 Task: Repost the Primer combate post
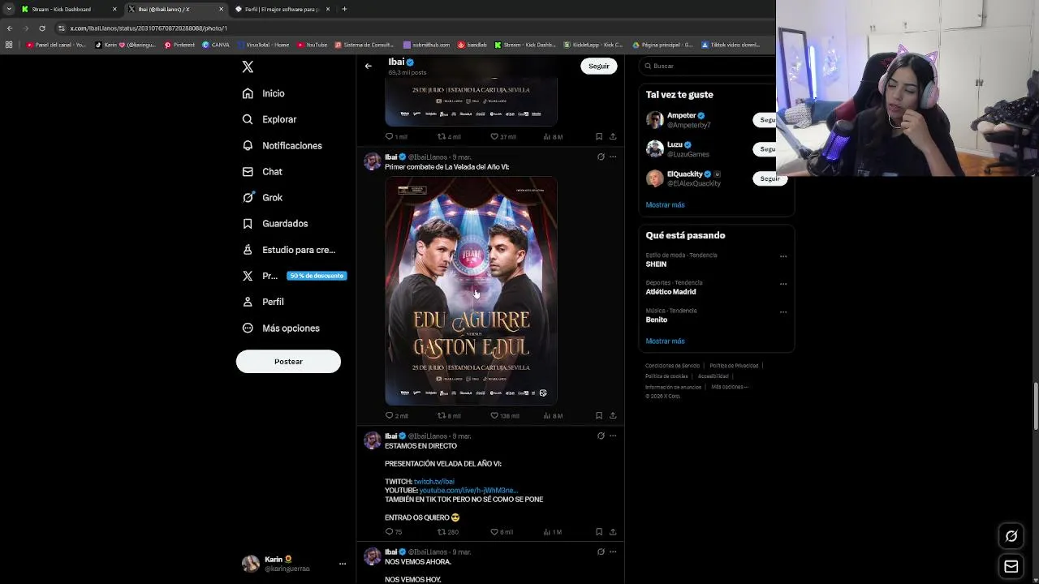coord(449,415)
